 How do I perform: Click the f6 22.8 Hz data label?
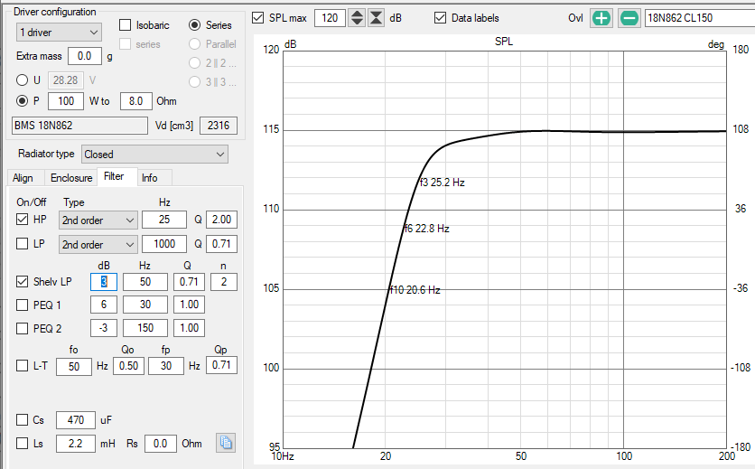click(426, 229)
